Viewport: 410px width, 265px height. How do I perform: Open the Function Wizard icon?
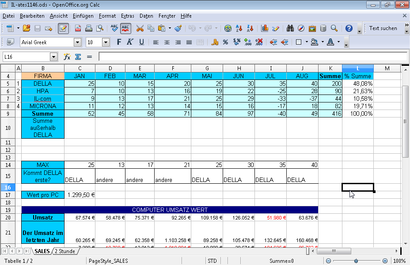tap(67, 57)
